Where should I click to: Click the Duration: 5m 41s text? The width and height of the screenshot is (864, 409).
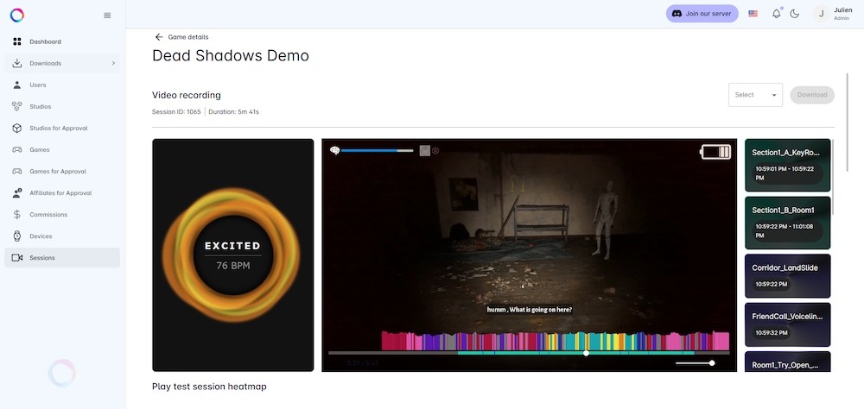tap(233, 112)
